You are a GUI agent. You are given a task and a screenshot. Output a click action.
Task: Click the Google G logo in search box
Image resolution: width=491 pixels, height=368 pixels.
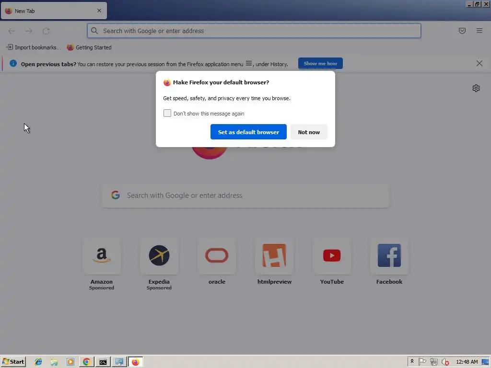pyautogui.click(x=116, y=195)
